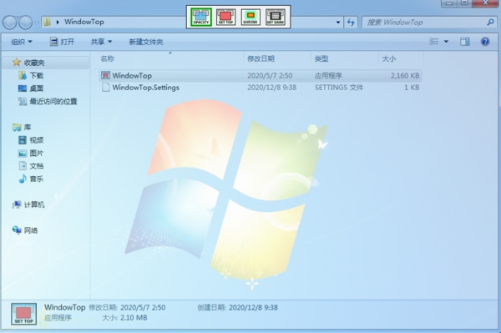Go back with the Back arrow button
The width and height of the screenshot is (501, 333).
(10, 23)
